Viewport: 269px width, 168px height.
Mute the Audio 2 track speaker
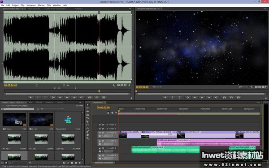100,141
